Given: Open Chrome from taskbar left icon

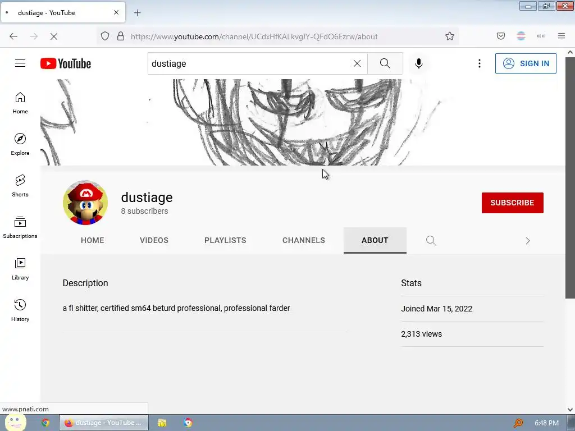Looking at the screenshot, I should 45,423.
